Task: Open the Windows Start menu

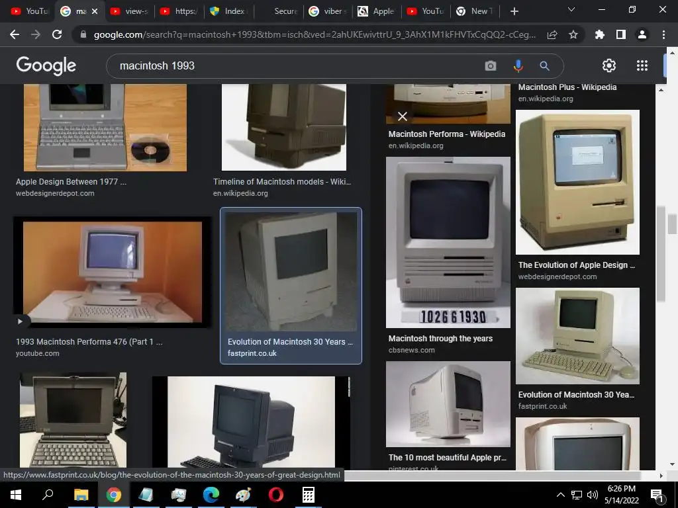Action: pos(16,495)
